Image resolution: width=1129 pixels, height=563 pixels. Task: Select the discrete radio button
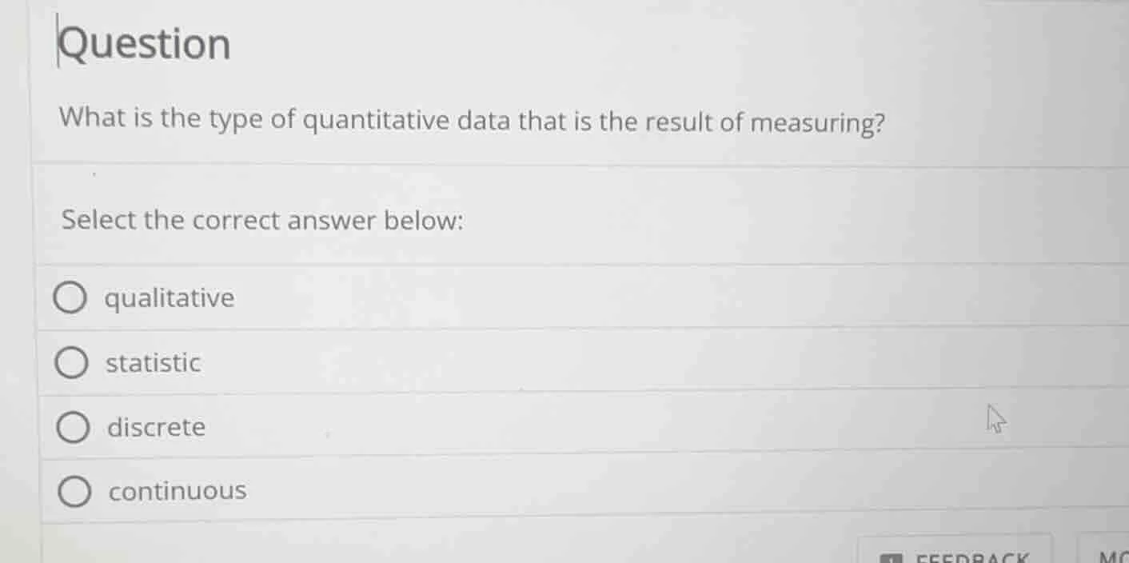(x=72, y=427)
